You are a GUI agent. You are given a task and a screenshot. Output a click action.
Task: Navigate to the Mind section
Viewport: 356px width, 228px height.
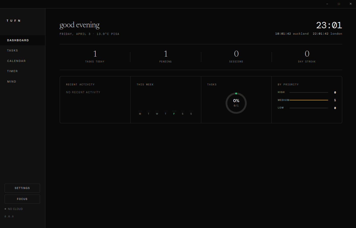click(x=11, y=81)
